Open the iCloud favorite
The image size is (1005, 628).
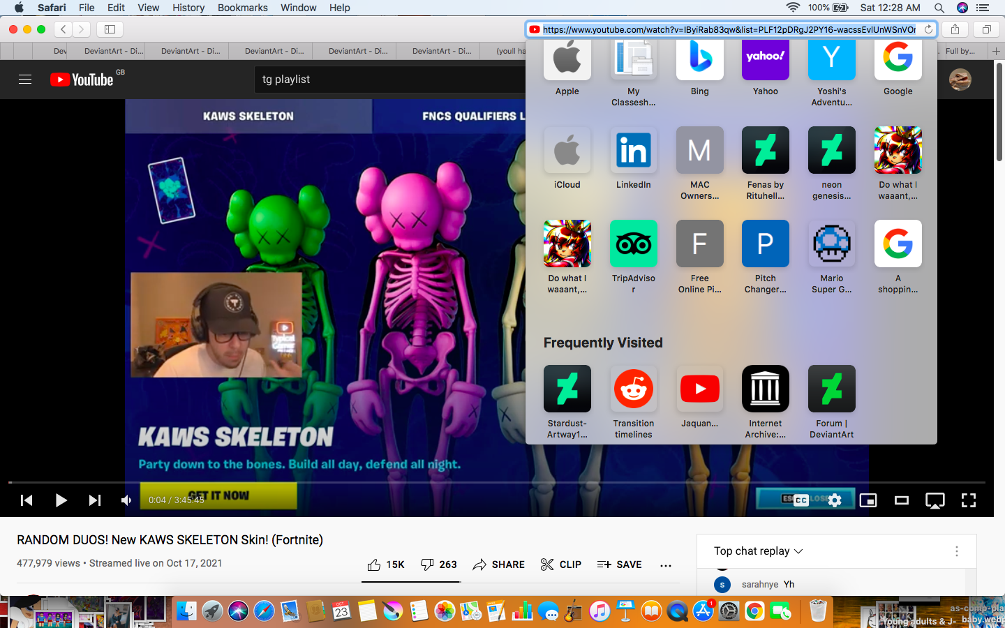567,150
